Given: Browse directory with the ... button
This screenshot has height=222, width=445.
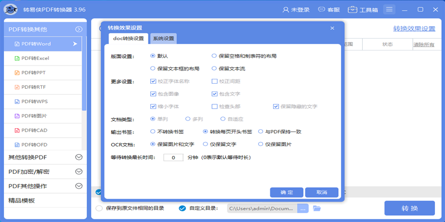Looking at the screenshot, I should tap(303, 209).
